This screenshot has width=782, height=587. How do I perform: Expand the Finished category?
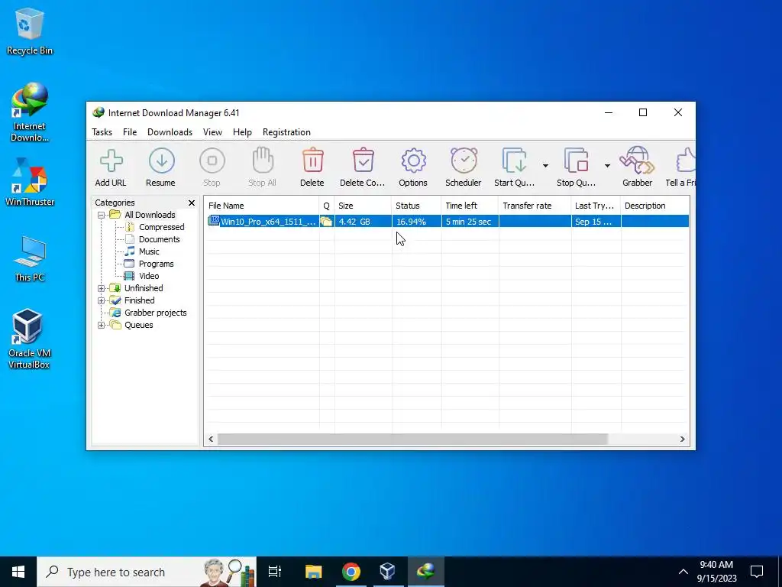pyautogui.click(x=102, y=300)
